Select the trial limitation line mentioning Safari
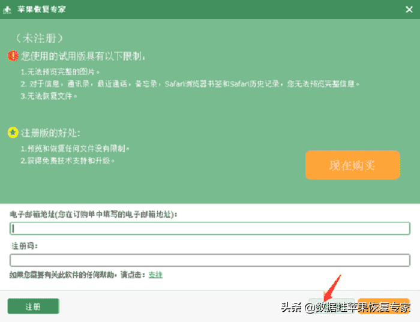420x322 pixels. click(x=190, y=84)
